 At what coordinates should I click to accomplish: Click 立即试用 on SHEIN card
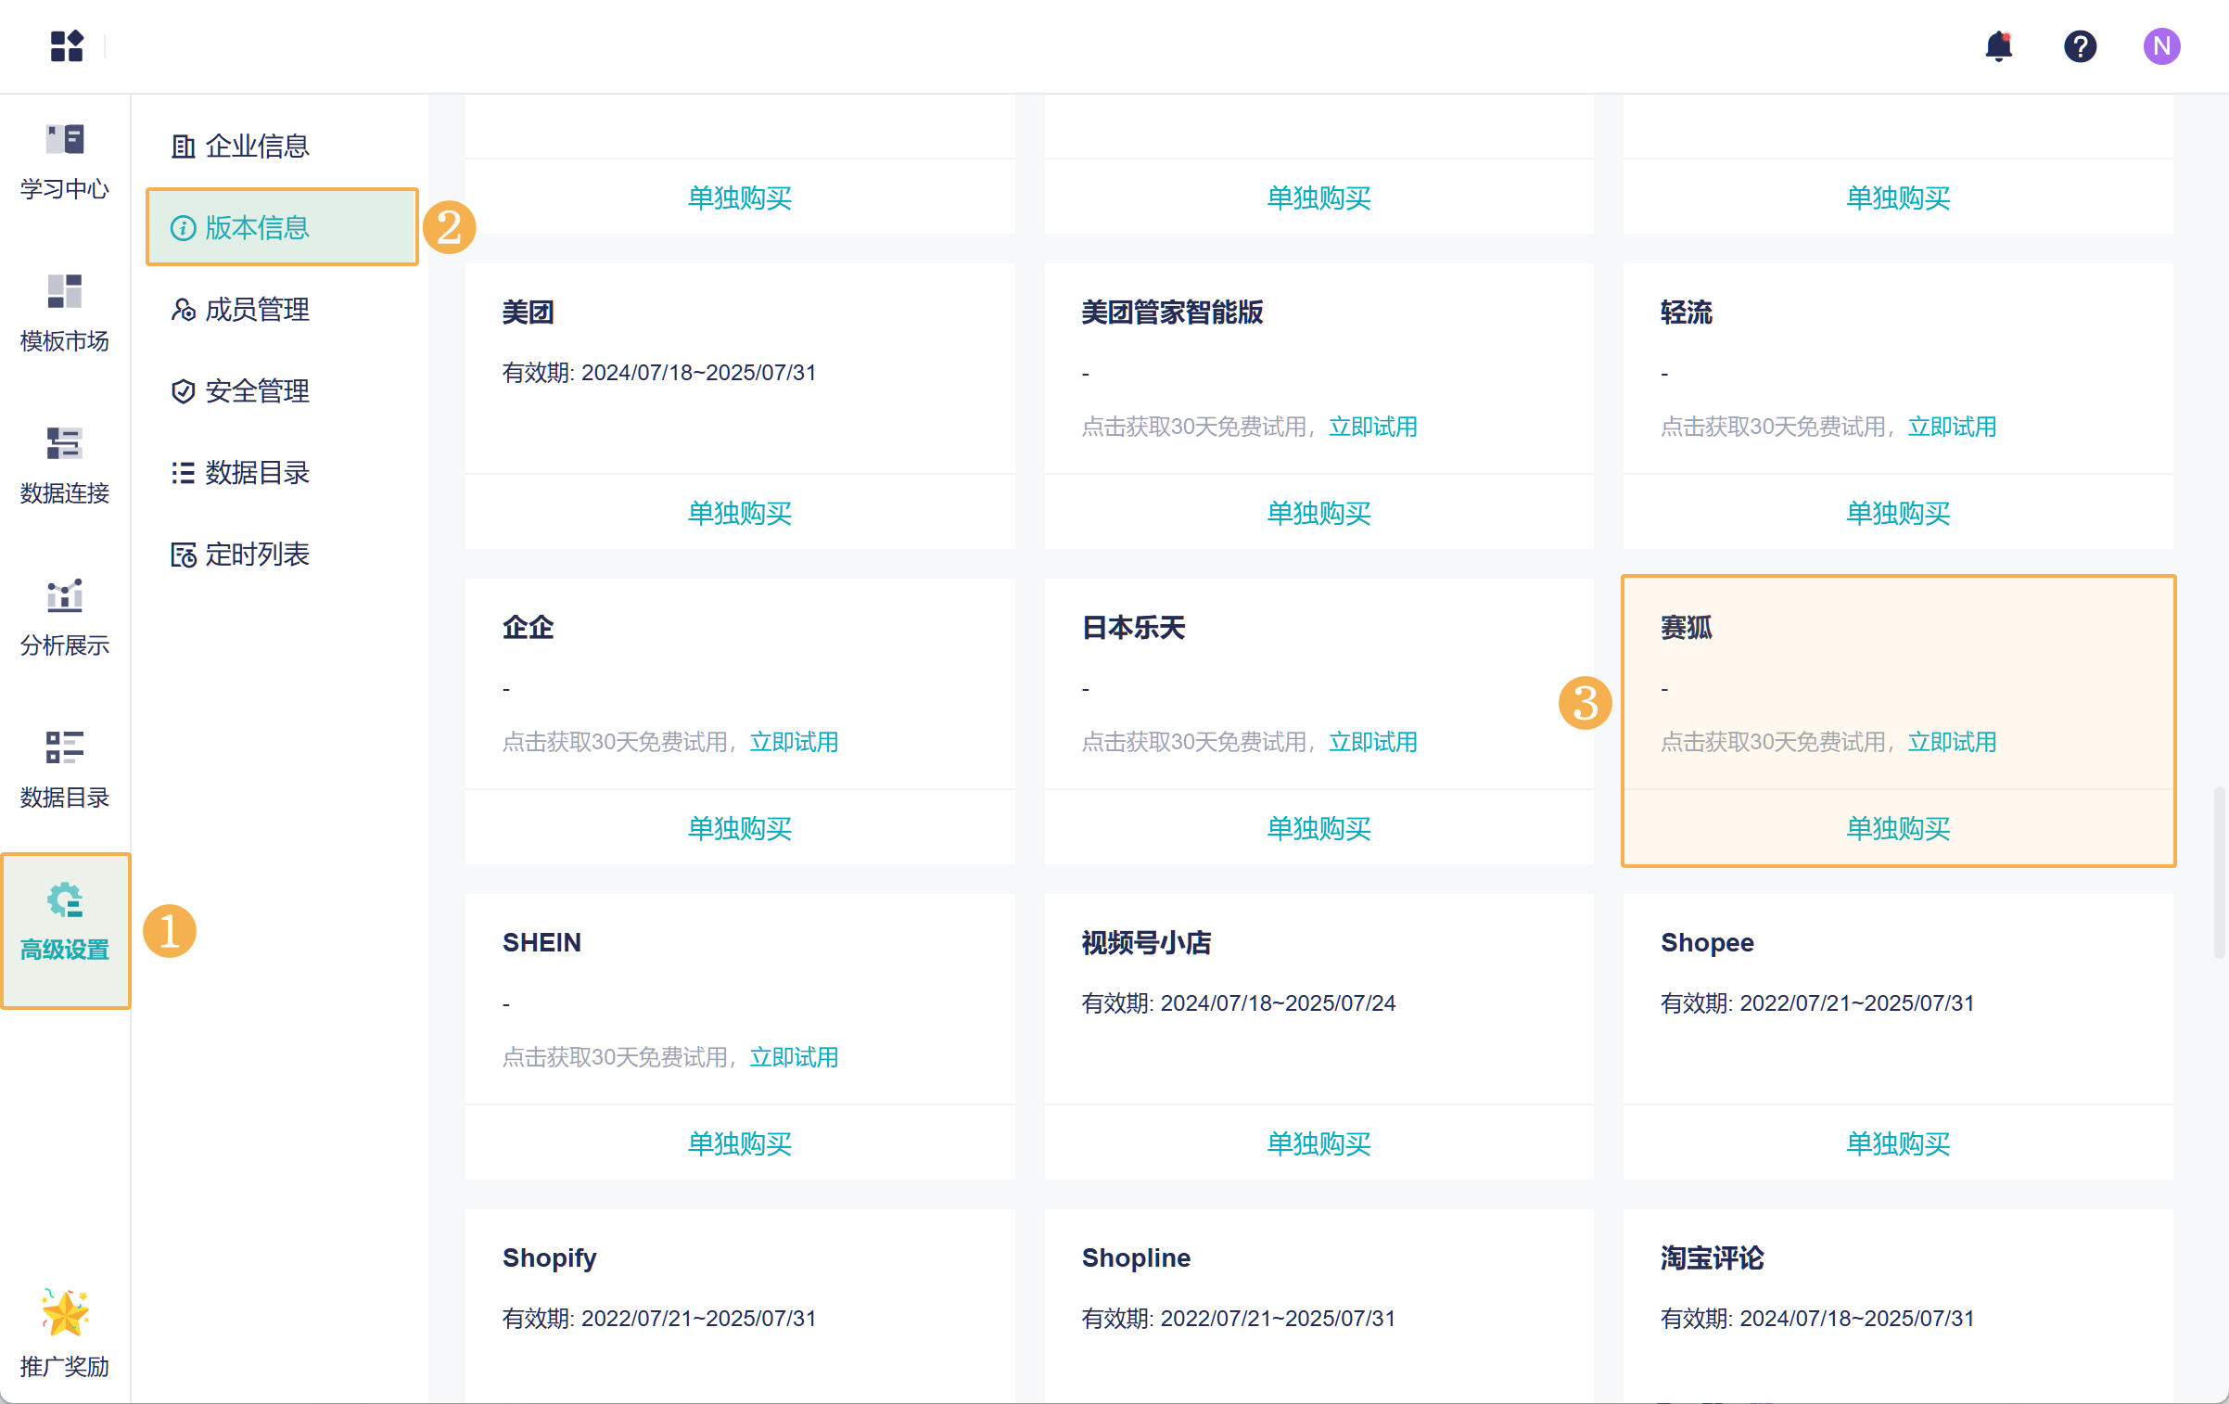794,1057
